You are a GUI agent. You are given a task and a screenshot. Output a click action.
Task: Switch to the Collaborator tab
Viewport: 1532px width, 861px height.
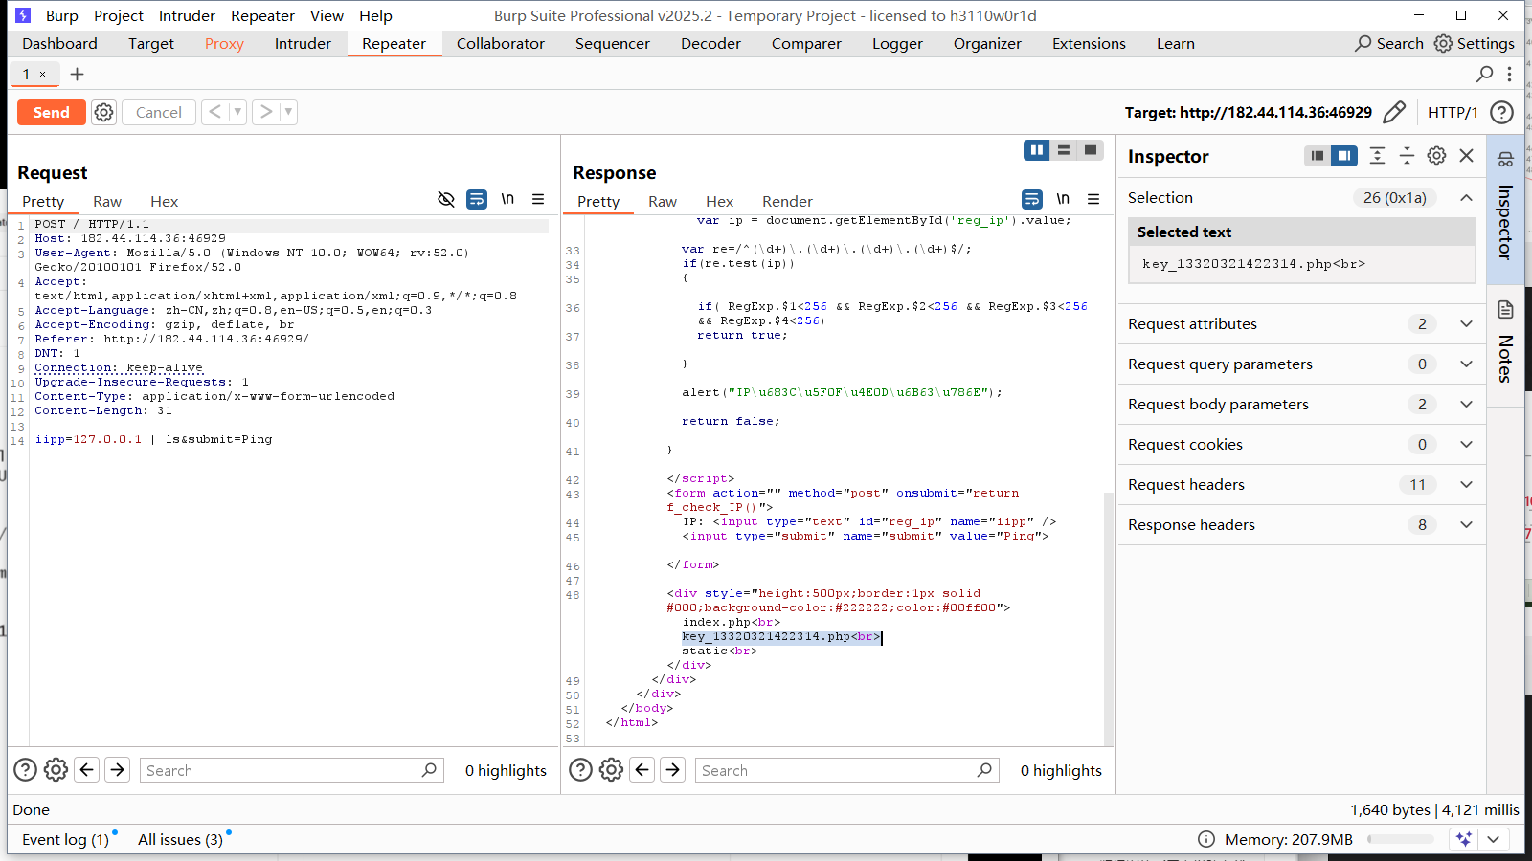500,43
